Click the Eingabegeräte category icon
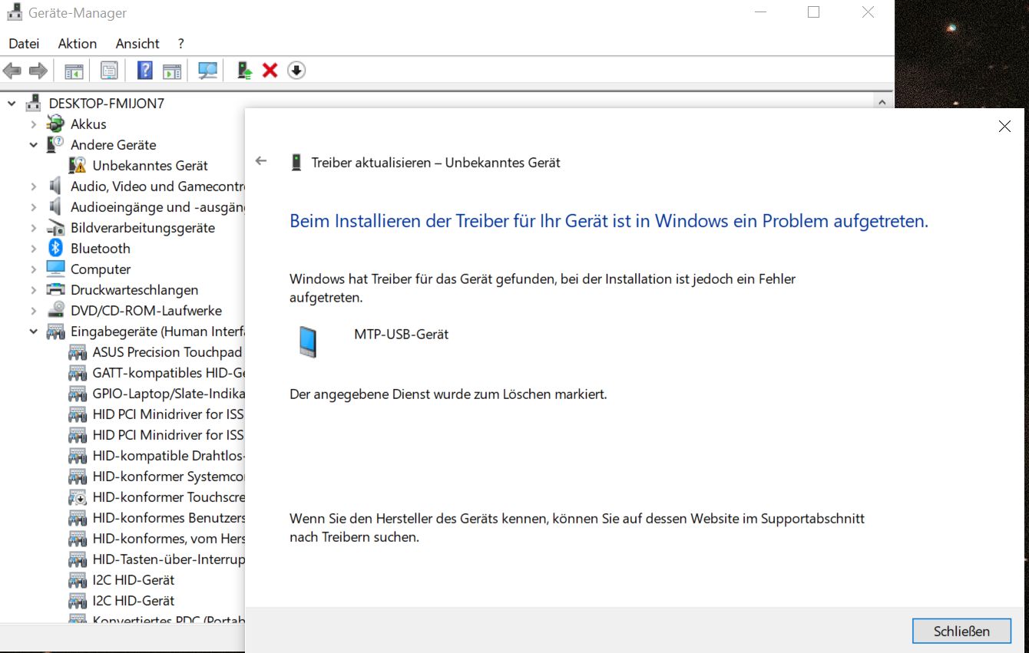 (55, 331)
